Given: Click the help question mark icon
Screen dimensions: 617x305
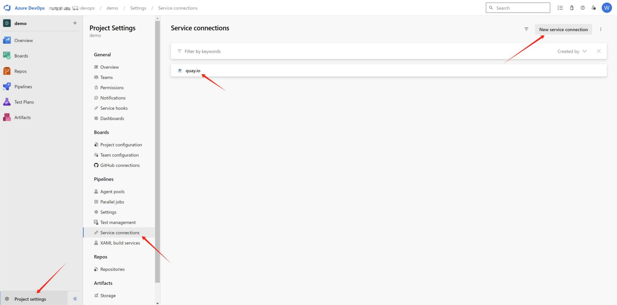Looking at the screenshot, I should coord(582,8).
